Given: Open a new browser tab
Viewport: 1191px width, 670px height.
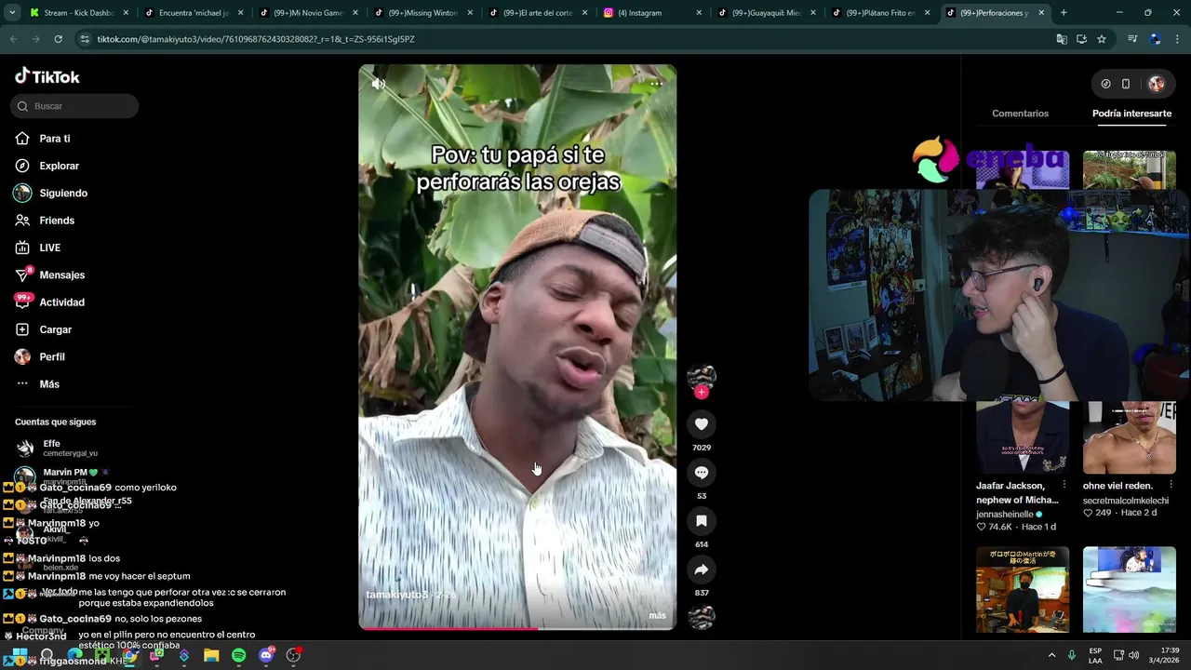Looking at the screenshot, I should [1064, 13].
